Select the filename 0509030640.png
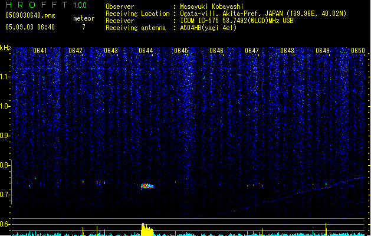The height and width of the screenshot is (236, 371). pos(30,15)
